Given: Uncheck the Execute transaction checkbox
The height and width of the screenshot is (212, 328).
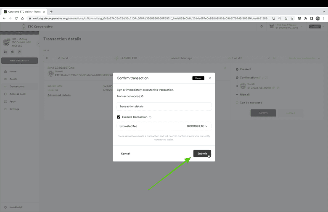Looking at the screenshot, I should (x=119, y=117).
